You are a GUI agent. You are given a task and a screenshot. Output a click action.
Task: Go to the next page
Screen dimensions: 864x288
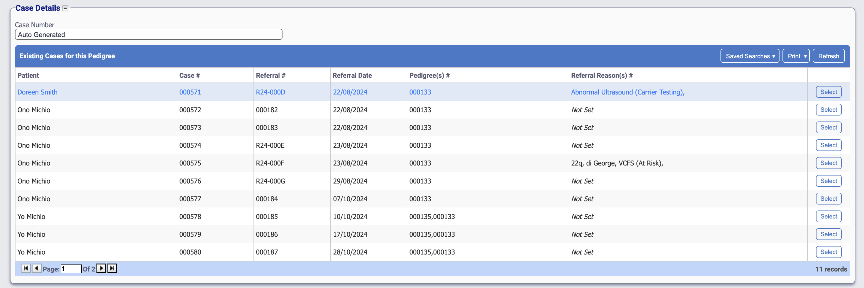coord(101,268)
